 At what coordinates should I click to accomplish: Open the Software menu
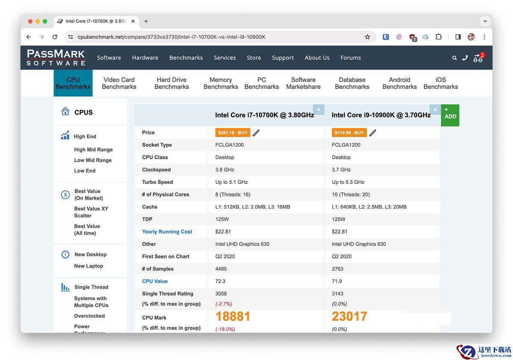pos(109,58)
